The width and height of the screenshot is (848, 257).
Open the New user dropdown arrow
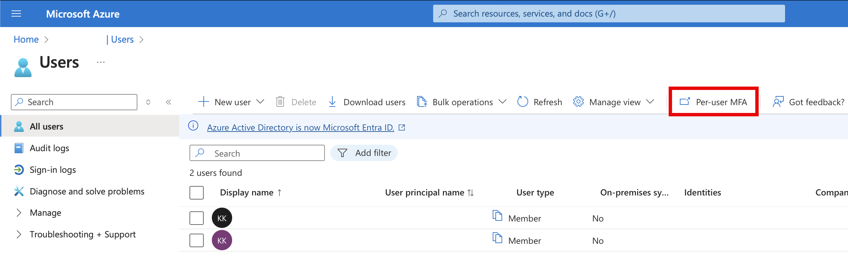260,101
